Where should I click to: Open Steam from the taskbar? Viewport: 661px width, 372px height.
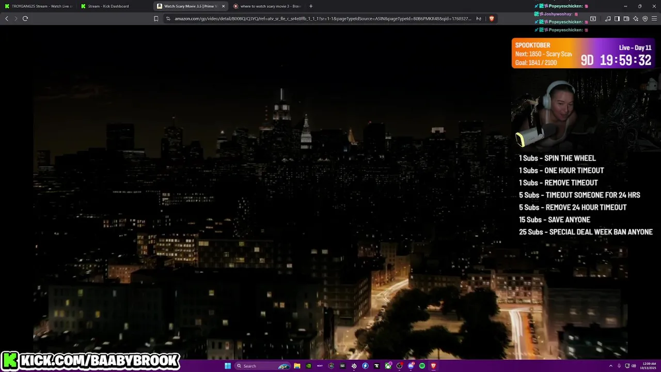pyautogui.click(x=354, y=366)
